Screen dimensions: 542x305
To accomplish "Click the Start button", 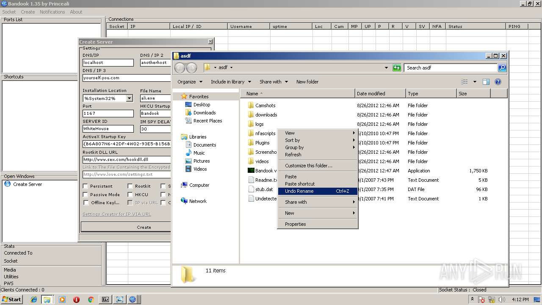I will coord(11,299).
